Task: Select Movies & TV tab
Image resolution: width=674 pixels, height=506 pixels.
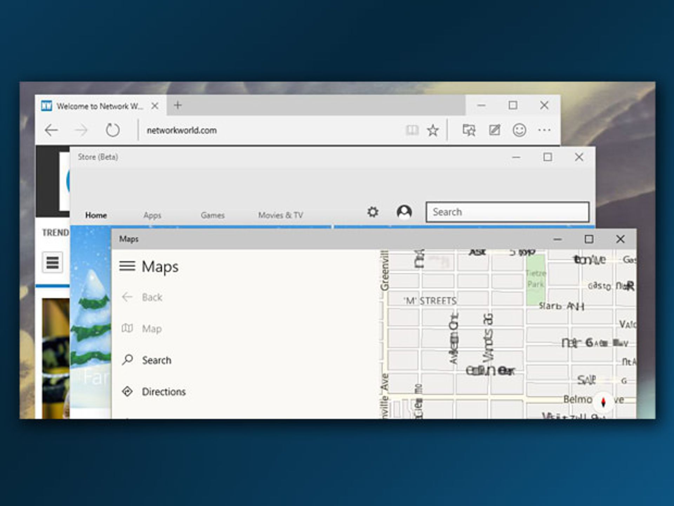Action: click(x=280, y=215)
